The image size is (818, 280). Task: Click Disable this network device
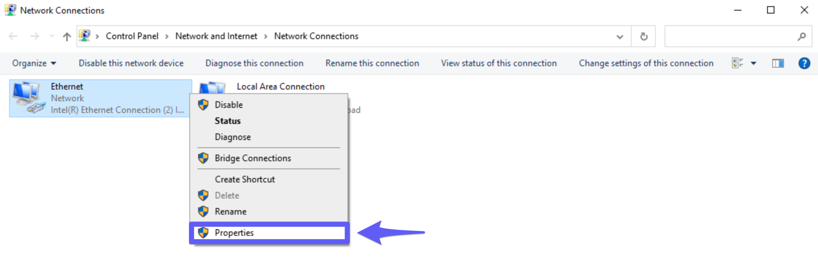coord(131,63)
